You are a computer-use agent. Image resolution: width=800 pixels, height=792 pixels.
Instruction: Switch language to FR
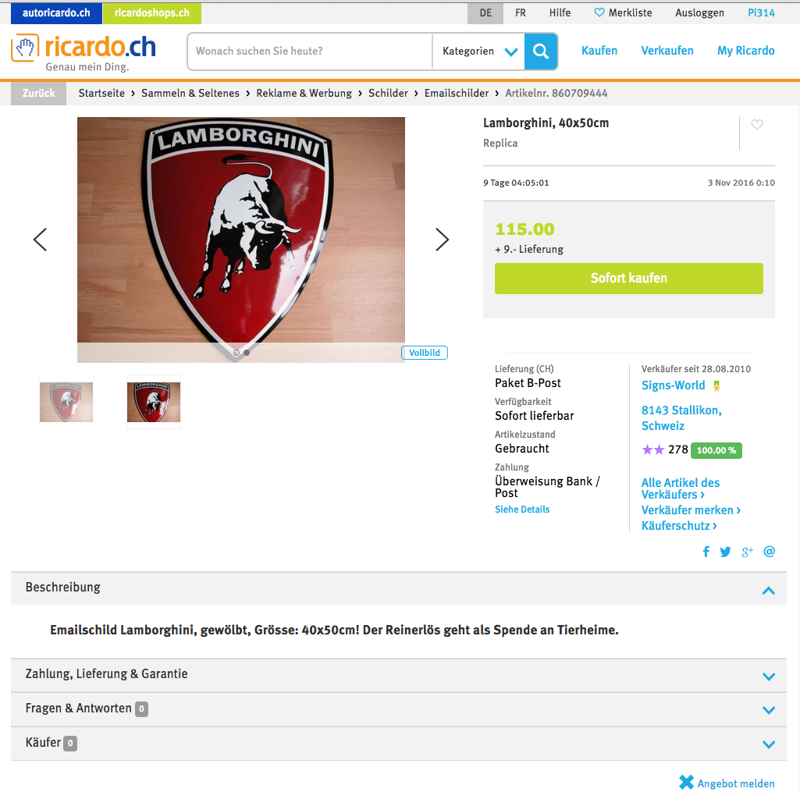pyautogui.click(x=521, y=12)
